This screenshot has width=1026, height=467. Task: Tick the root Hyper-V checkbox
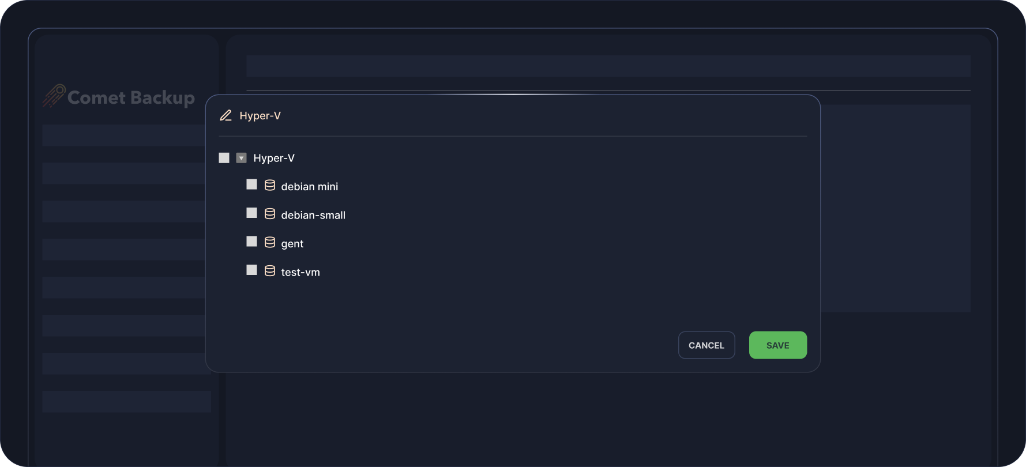[224, 158]
